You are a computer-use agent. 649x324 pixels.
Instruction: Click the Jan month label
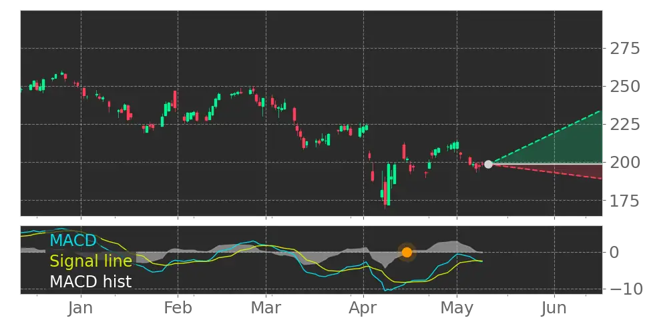click(x=81, y=308)
